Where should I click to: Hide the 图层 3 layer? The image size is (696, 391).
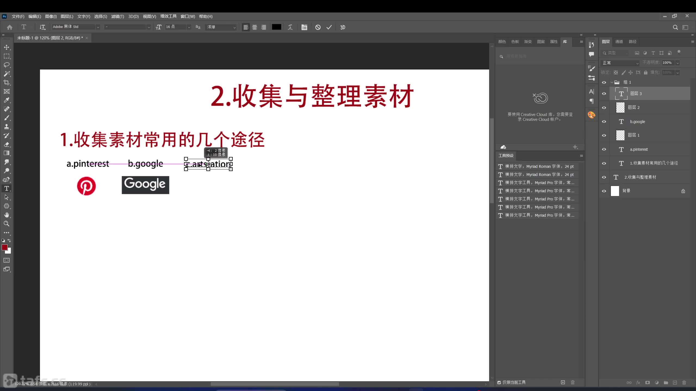(604, 94)
